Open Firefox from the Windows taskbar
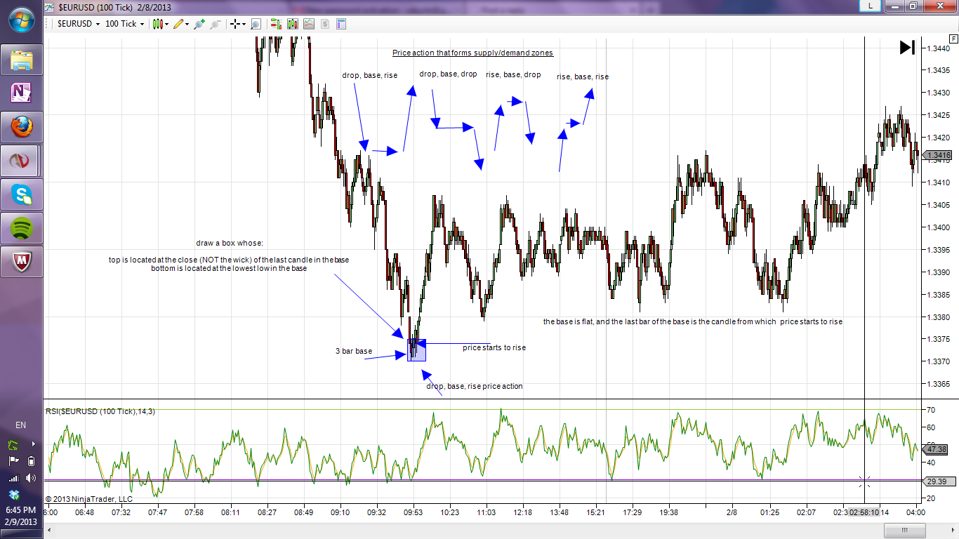The width and height of the screenshot is (959, 539). click(x=22, y=128)
